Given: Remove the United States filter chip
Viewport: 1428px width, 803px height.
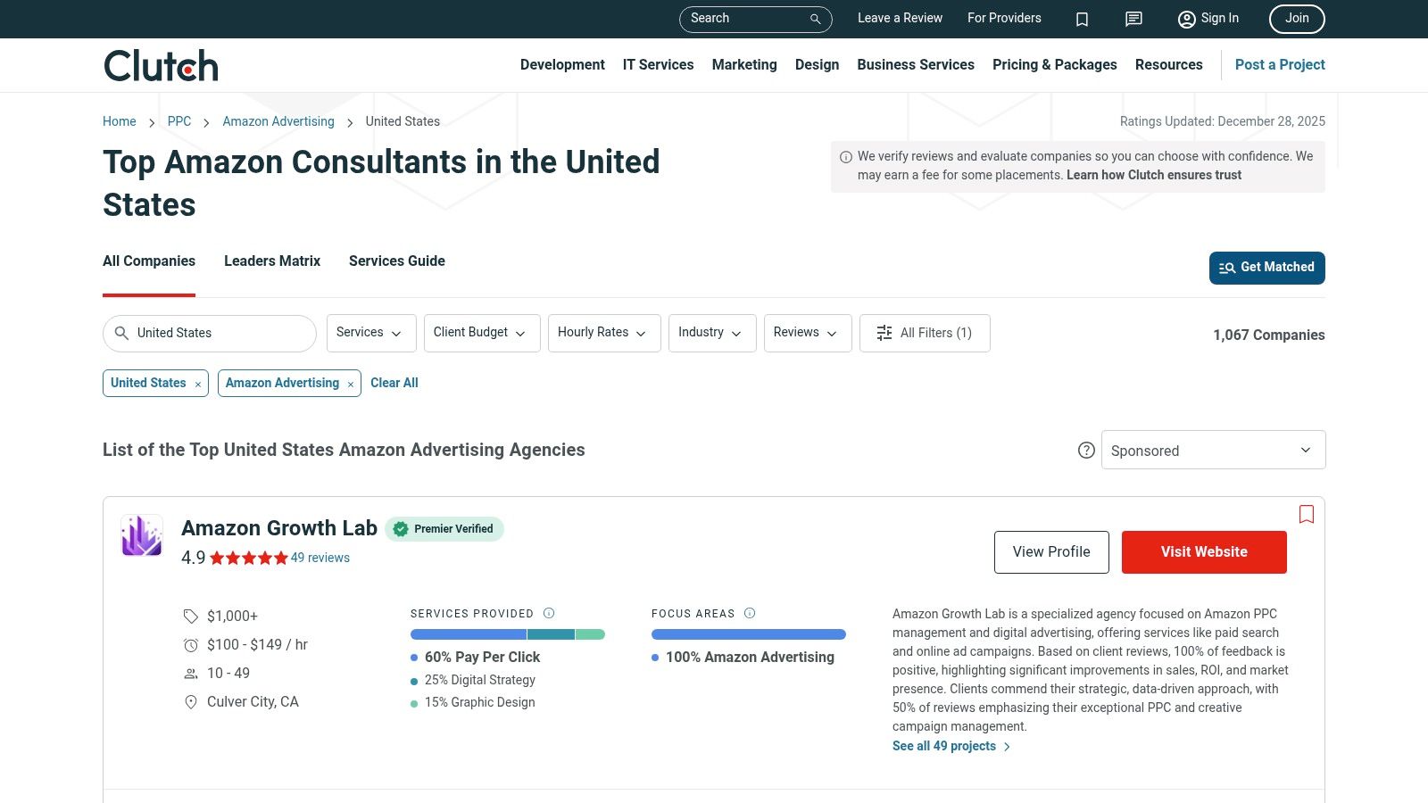Looking at the screenshot, I should (198, 384).
